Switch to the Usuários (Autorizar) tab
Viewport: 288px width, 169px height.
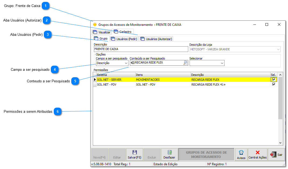pyautogui.click(x=156, y=39)
